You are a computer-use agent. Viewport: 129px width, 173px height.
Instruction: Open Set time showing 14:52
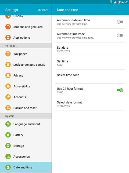tap(90, 63)
